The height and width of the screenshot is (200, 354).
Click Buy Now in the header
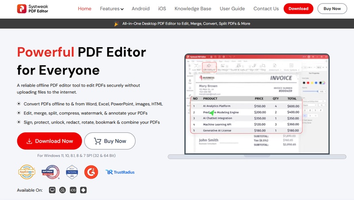coord(332,8)
